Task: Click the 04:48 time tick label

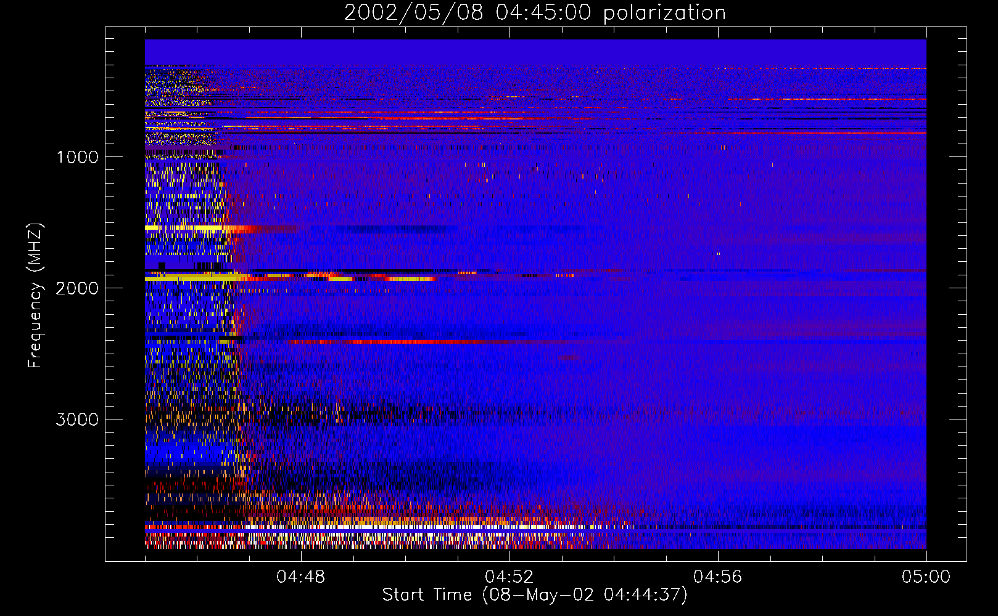Action: (x=301, y=577)
